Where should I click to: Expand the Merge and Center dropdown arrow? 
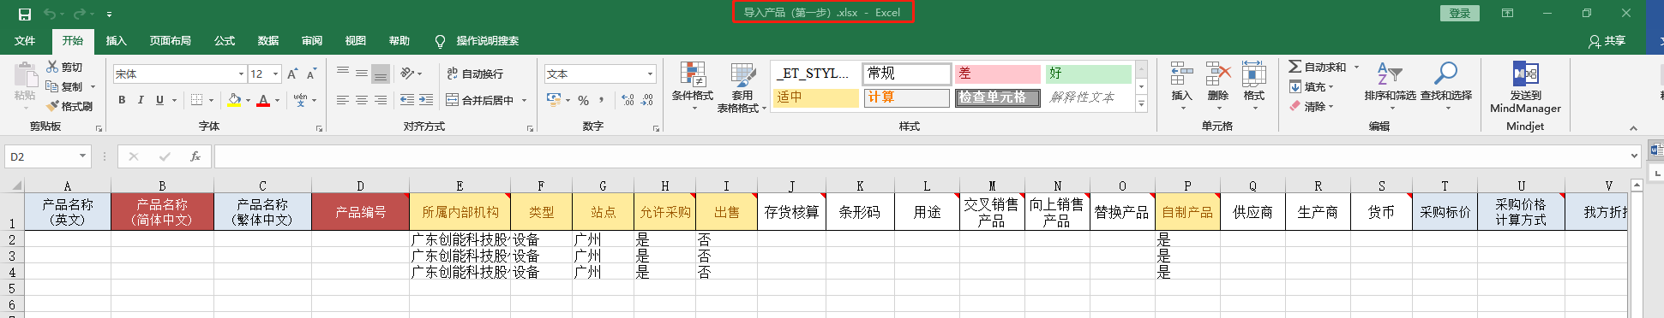tap(524, 101)
